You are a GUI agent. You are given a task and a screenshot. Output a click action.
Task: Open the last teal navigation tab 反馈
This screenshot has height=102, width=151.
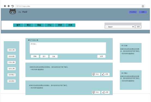[70, 25]
